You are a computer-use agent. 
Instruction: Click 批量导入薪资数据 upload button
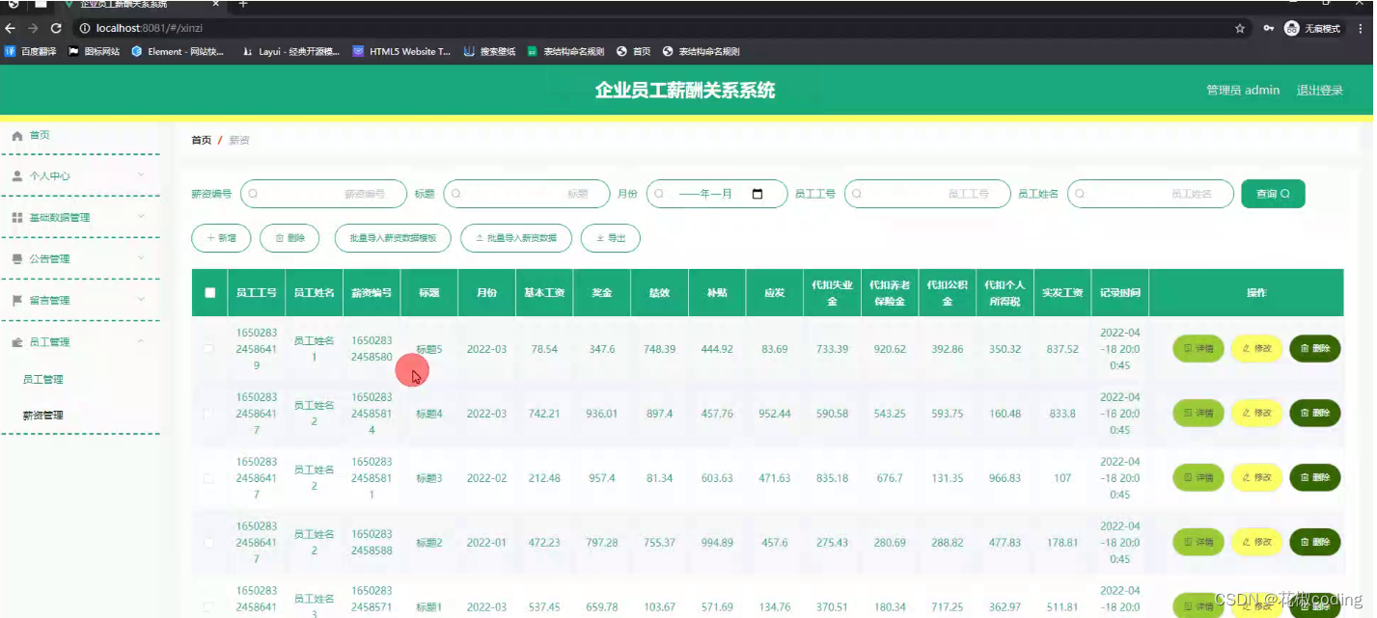(516, 238)
